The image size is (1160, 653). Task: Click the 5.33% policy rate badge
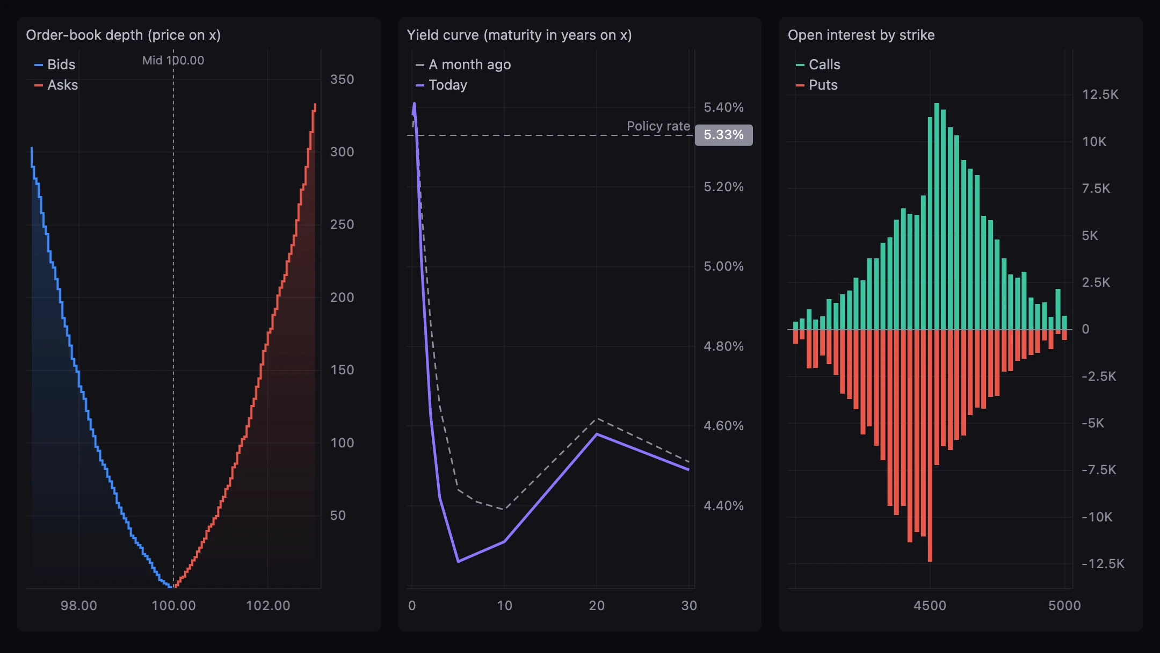click(x=723, y=135)
